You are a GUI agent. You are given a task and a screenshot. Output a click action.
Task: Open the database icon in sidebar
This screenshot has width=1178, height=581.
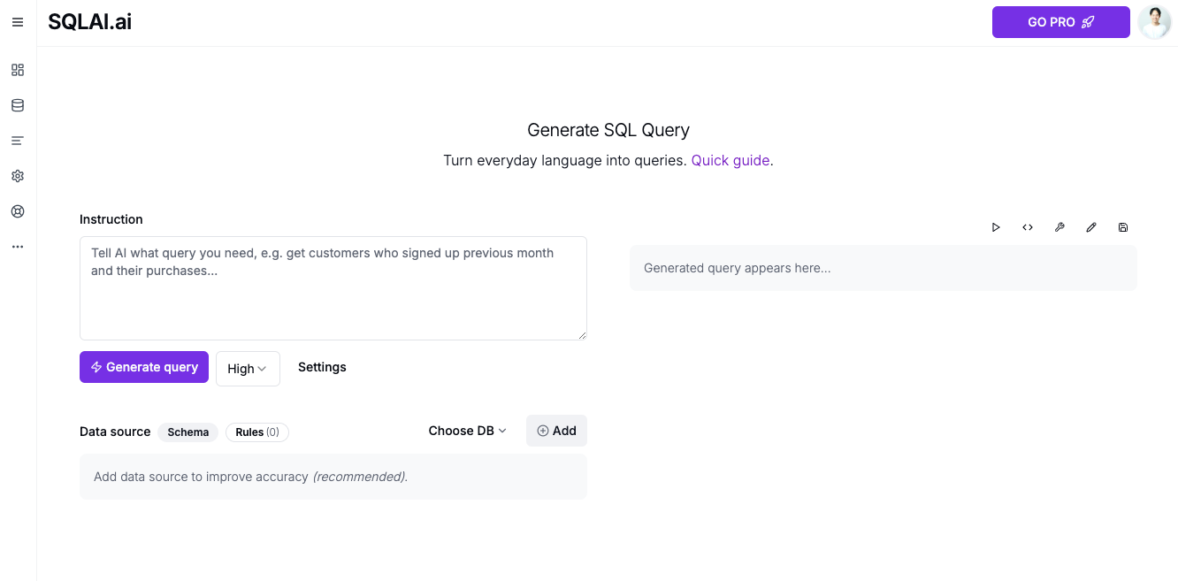click(x=18, y=105)
